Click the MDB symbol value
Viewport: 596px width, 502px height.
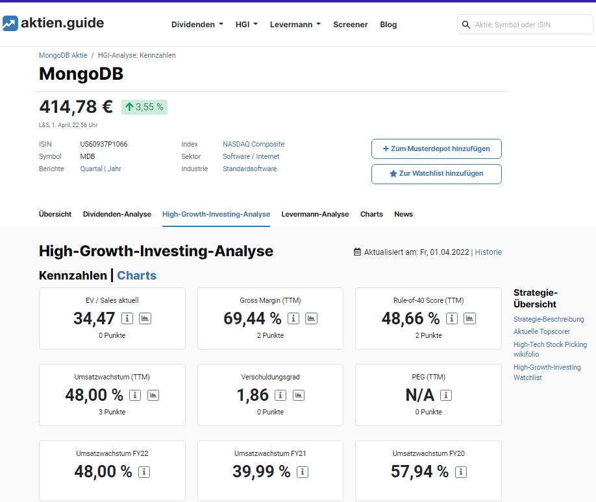click(x=88, y=156)
